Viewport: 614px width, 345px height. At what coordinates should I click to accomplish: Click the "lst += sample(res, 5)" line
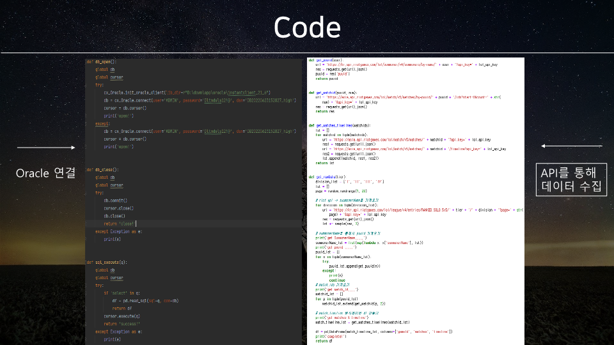pyautogui.click(x=341, y=224)
